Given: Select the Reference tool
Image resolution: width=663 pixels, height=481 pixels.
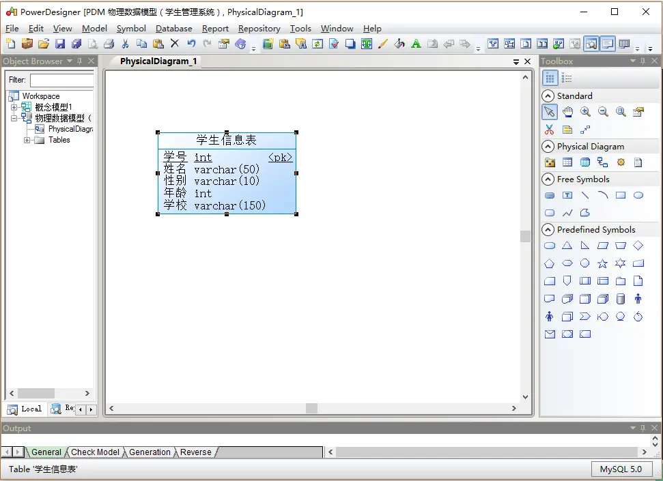Looking at the screenshot, I should pyautogui.click(x=603, y=162).
